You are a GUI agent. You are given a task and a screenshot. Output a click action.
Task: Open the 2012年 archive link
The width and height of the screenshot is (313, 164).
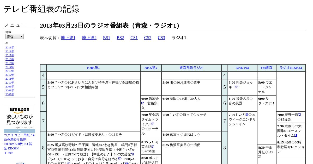(10, 75)
